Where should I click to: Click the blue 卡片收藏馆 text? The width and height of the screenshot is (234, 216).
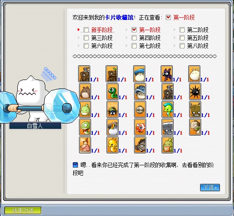[119, 17]
